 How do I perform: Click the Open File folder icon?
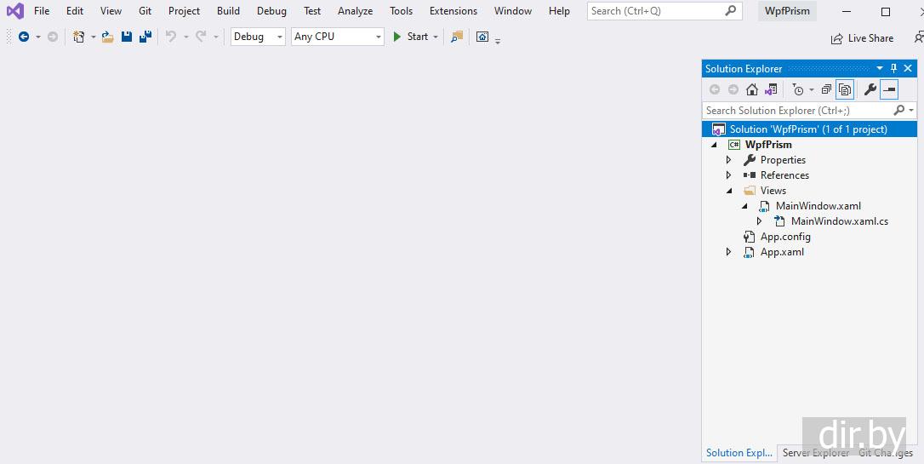tap(107, 37)
